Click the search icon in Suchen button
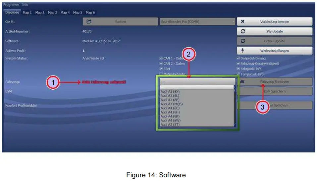The height and width of the screenshot is (181, 317). [89, 22]
